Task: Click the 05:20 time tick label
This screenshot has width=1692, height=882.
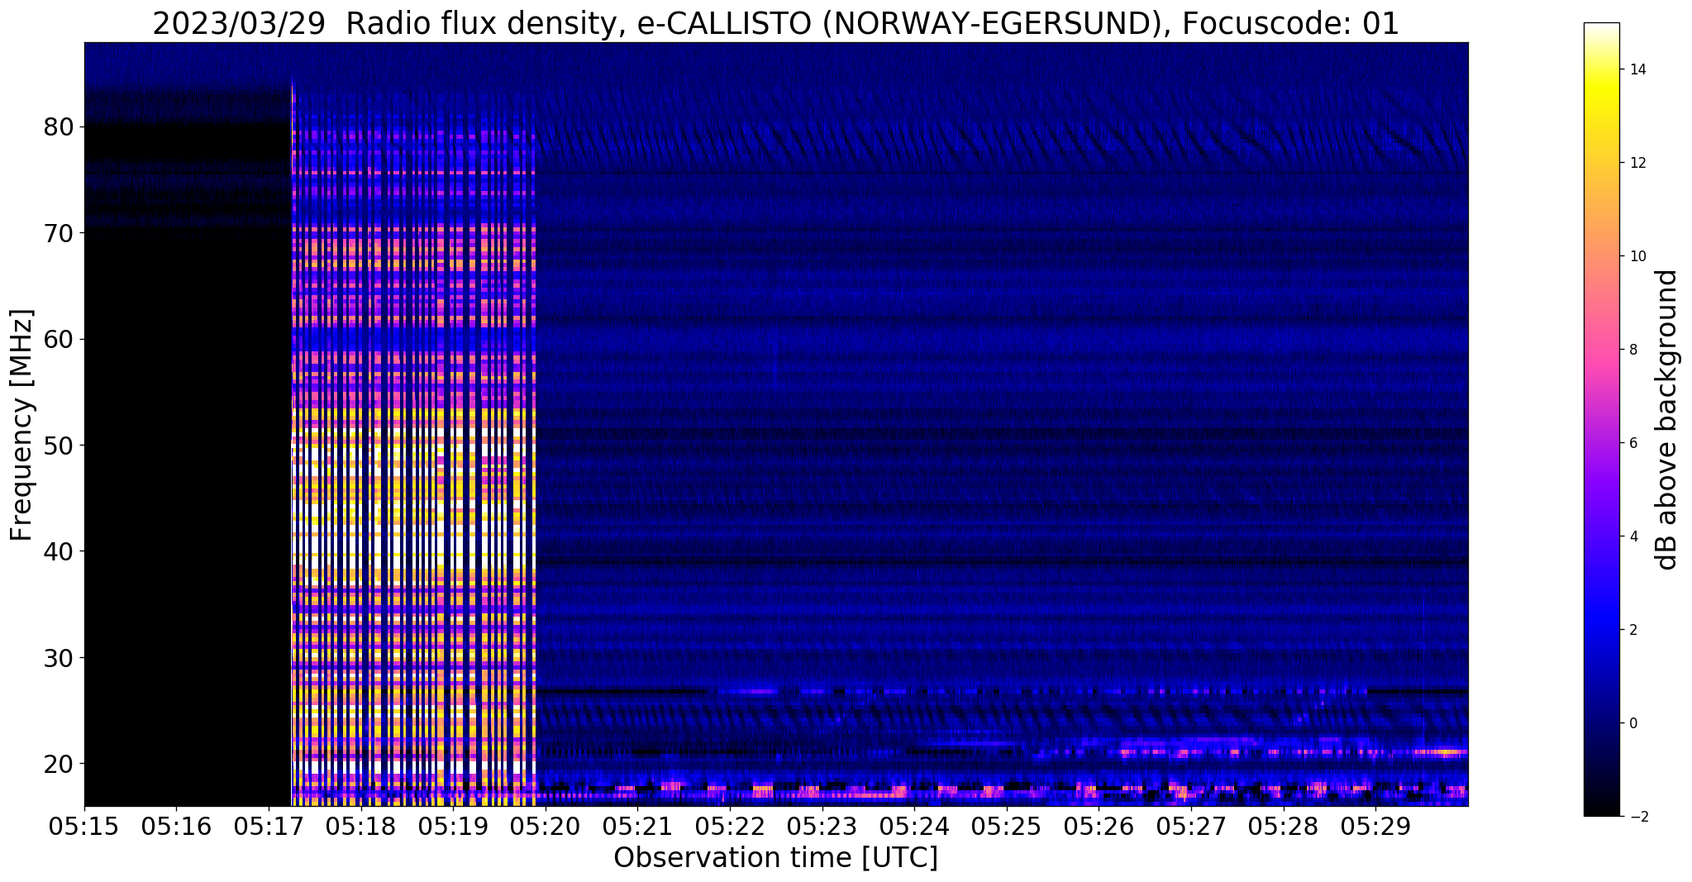Action: point(546,824)
